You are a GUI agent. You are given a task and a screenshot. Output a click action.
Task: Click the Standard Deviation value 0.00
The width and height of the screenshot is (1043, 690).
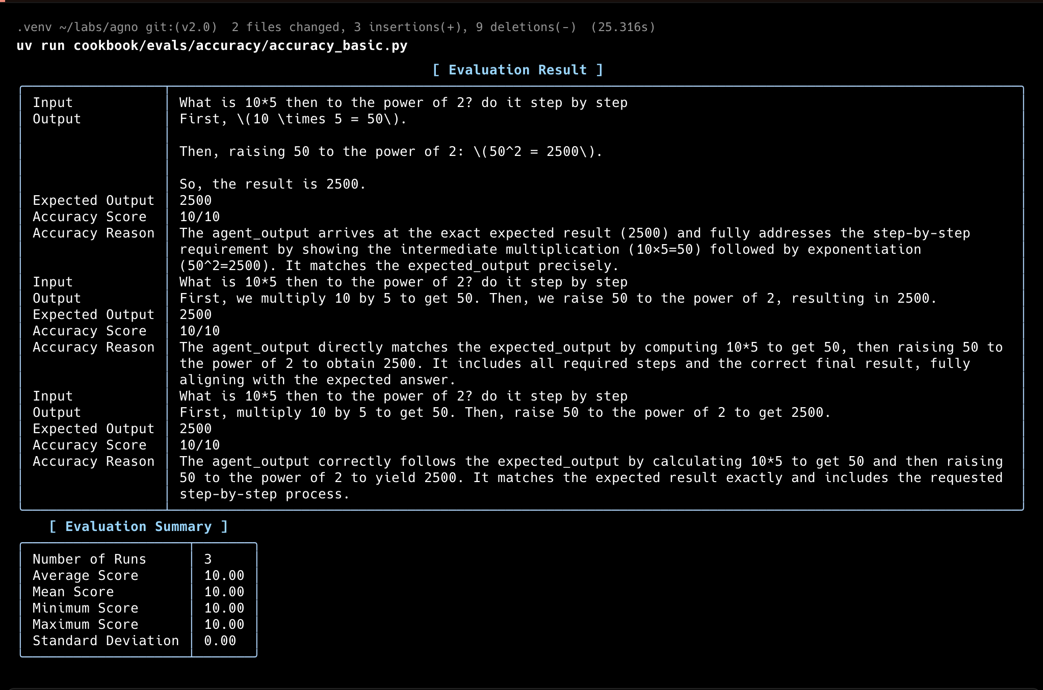pos(220,641)
